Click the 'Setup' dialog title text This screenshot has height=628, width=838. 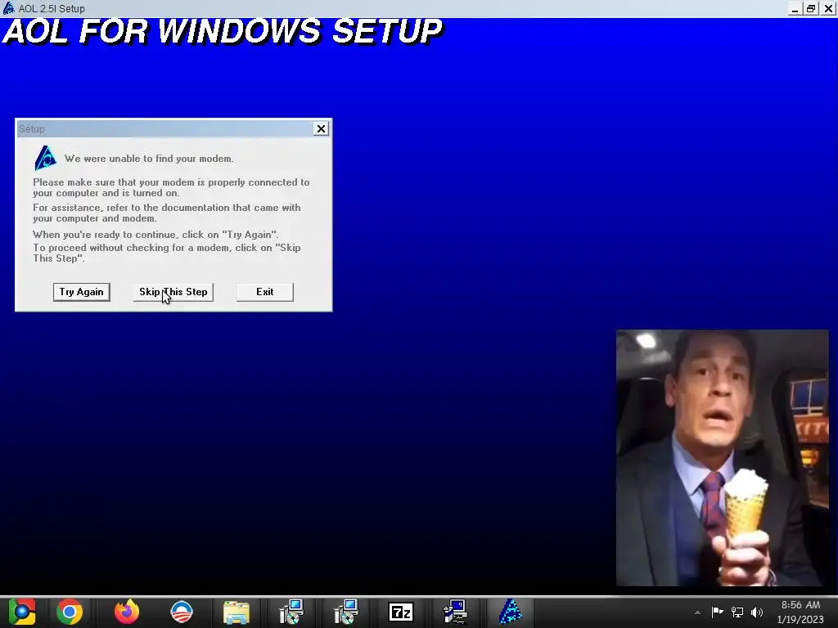tap(32, 128)
